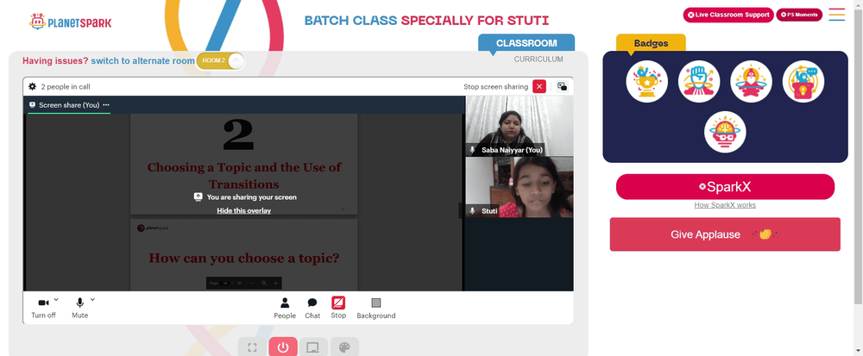Click the red stop screen sharing X
This screenshot has width=863, height=356.
point(539,86)
